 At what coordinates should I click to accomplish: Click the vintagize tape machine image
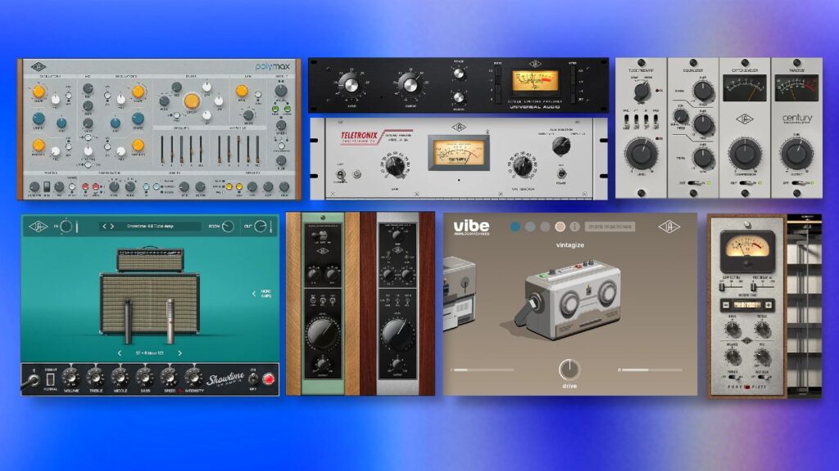(x=569, y=302)
